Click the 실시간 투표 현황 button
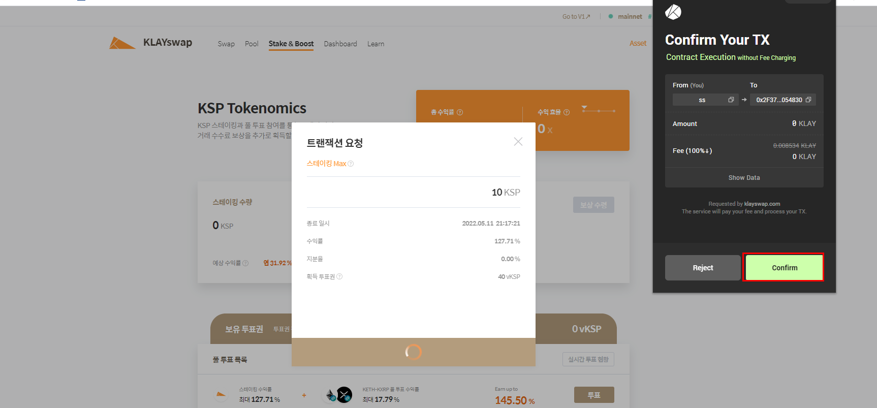This screenshot has height=408, width=877. (588, 359)
